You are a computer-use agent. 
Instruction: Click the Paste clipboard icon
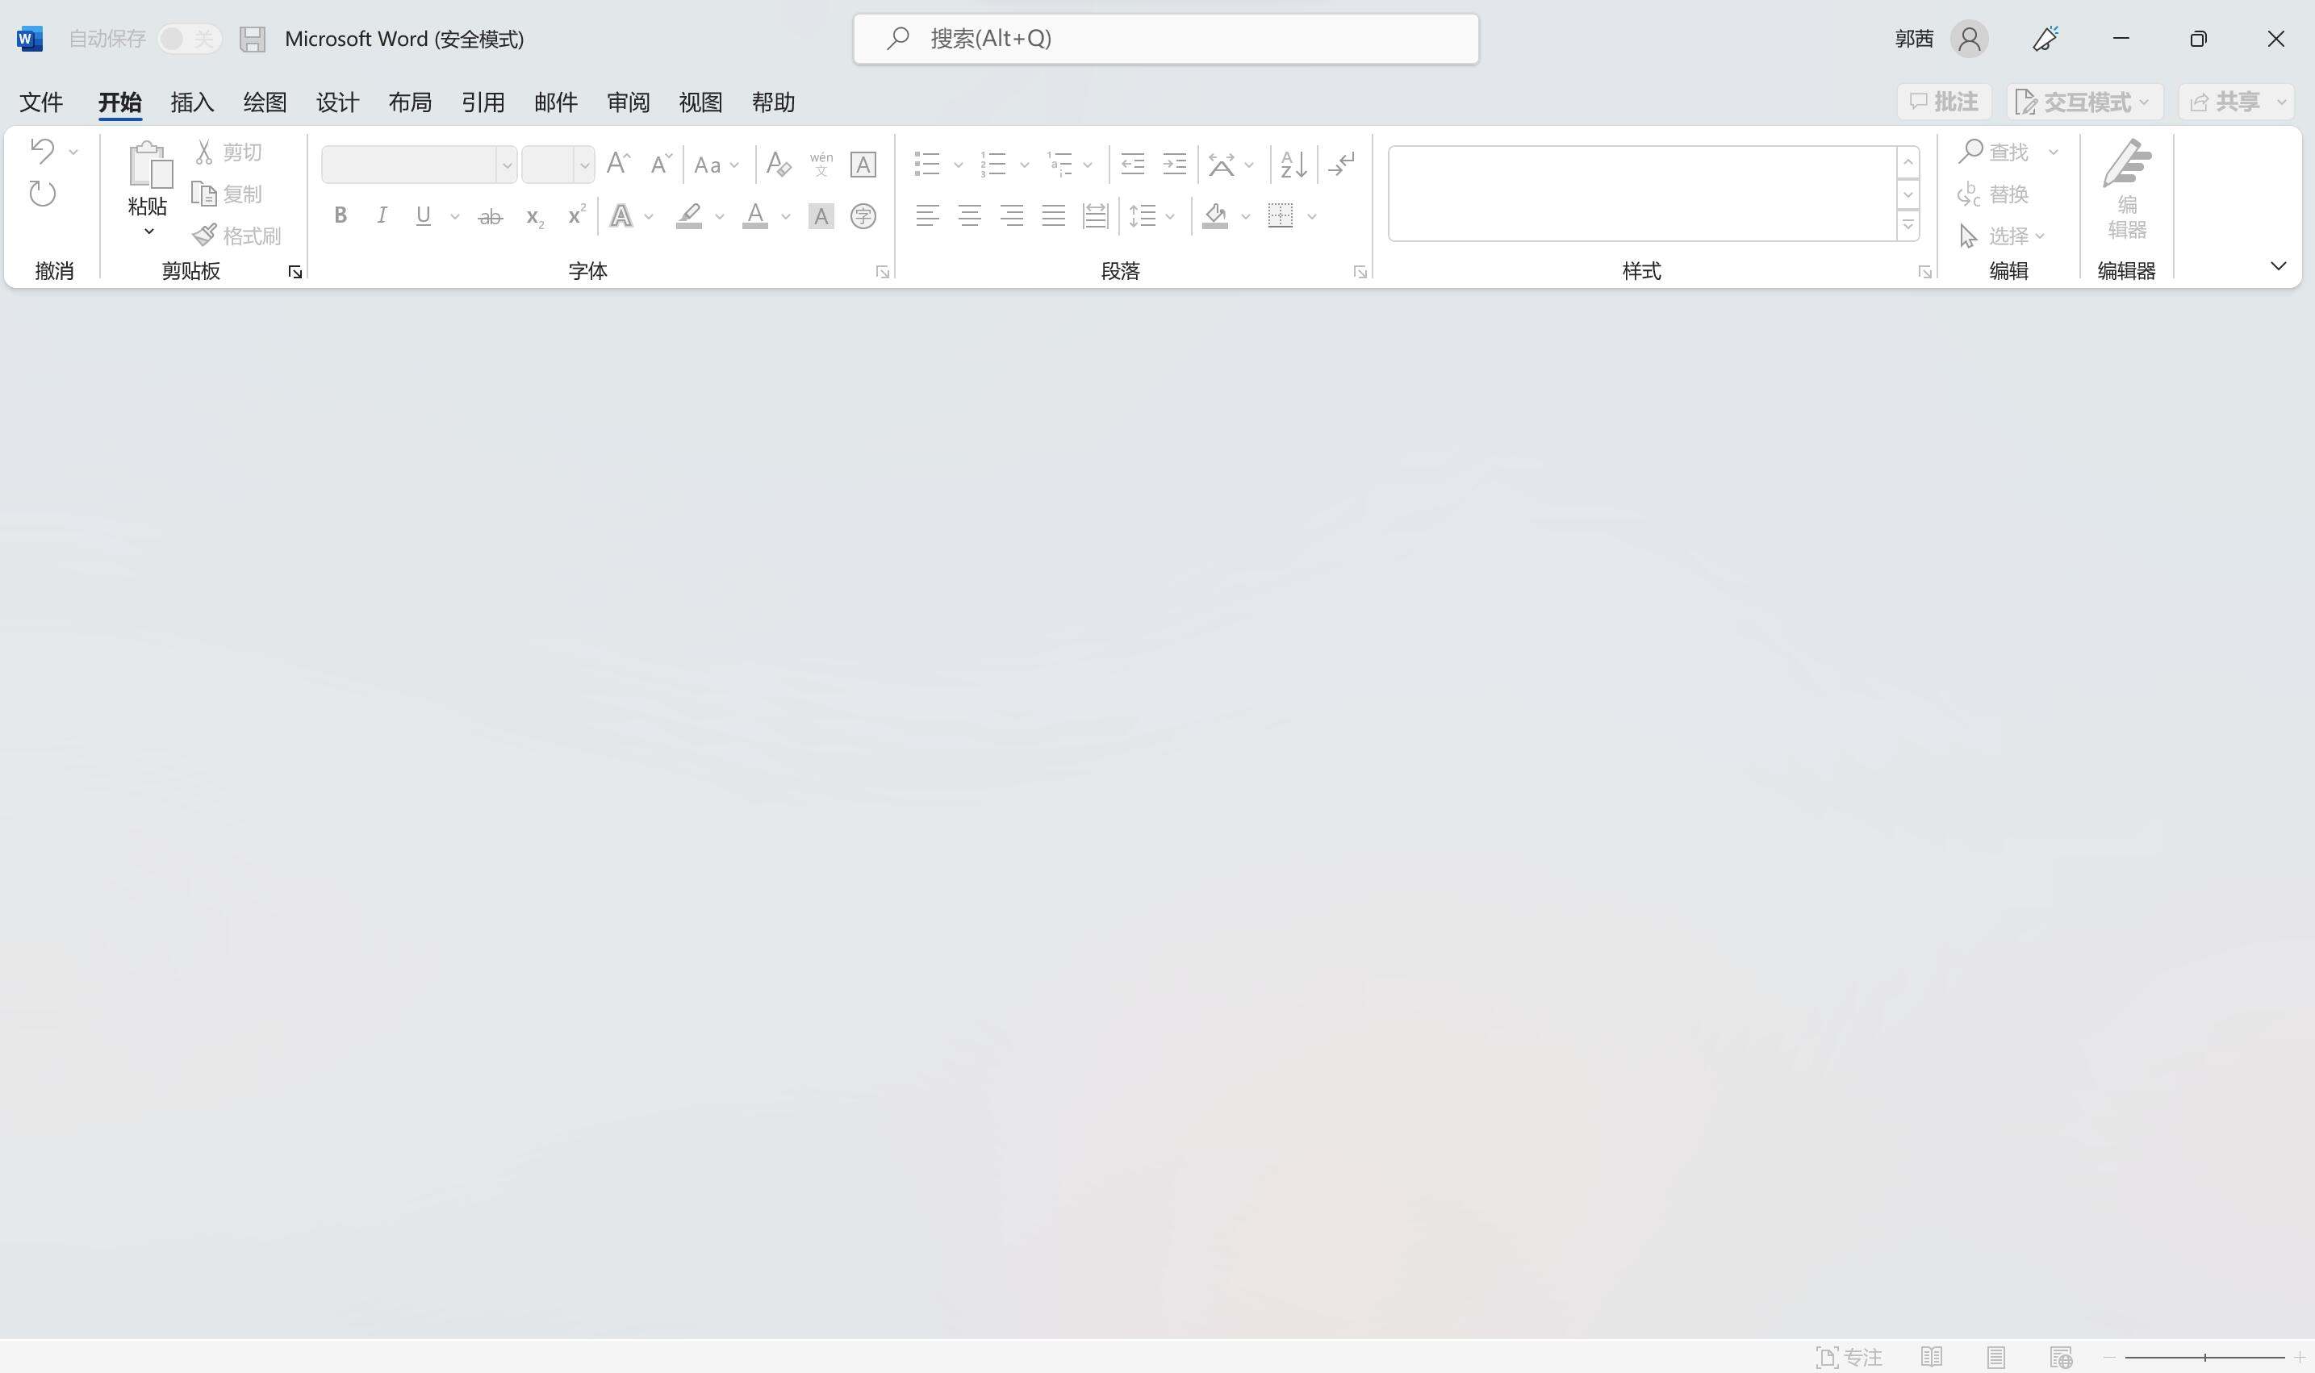coord(148,165)
